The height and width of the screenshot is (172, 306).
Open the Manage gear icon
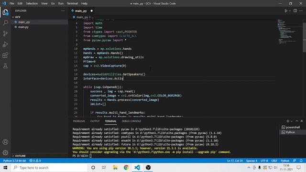(5, 152)
